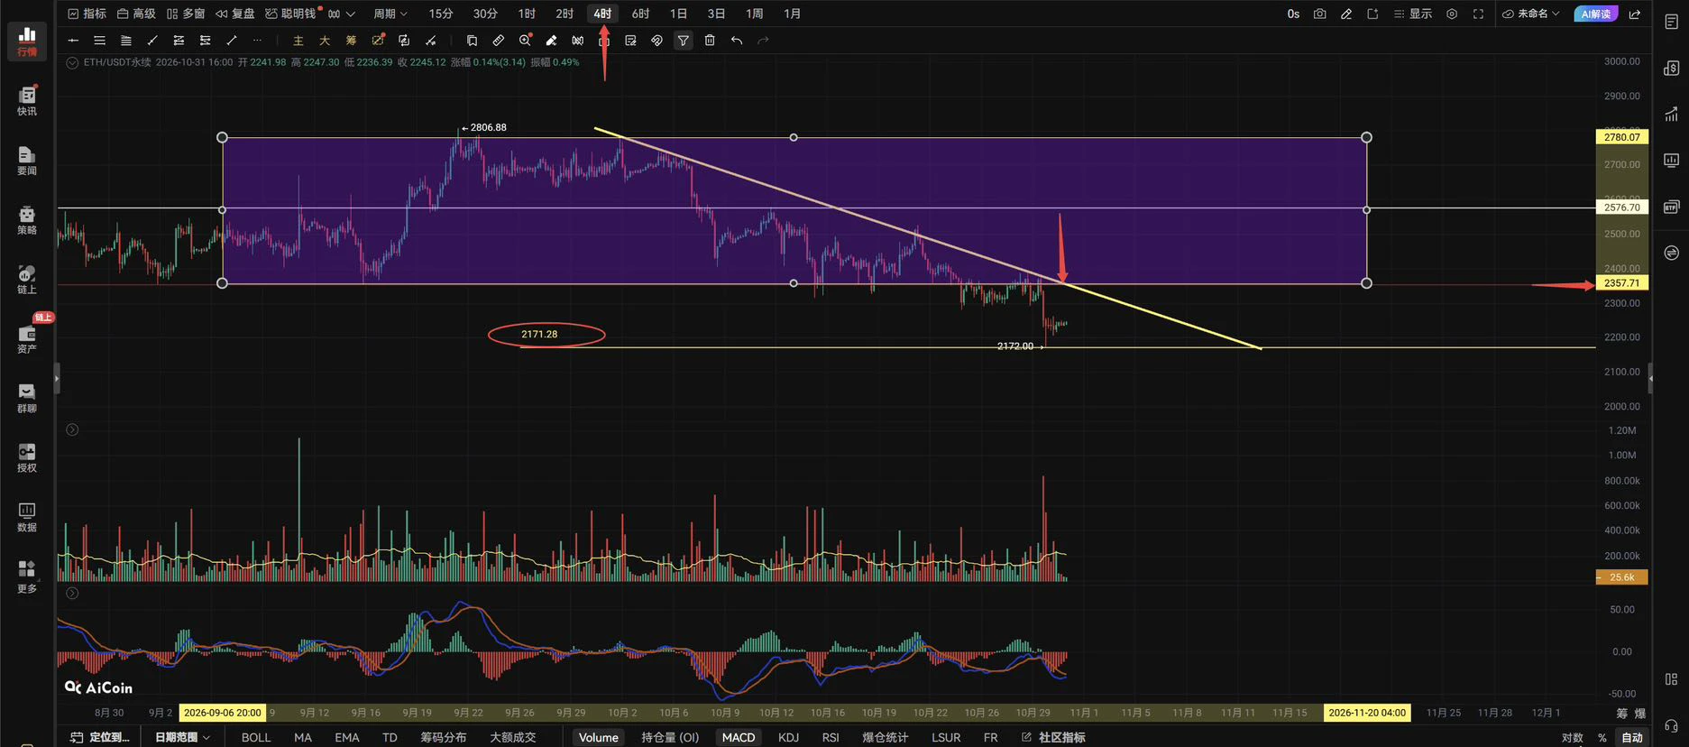This screenshot has width=1689, height=747.
Task: Collapse the MACD pane chevron
Action: pyautogui.click(x=72, y=593)
